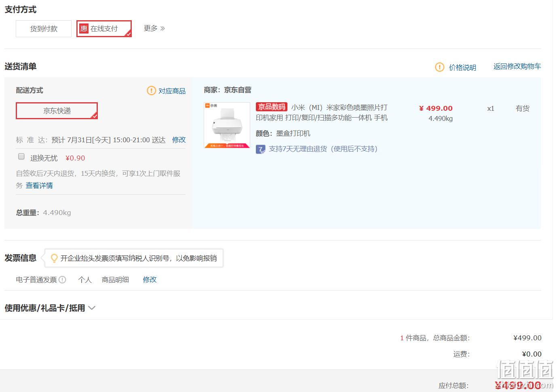Click the 京品数码 product tag
Screen dimensions: 557x392
(x=272, y=107)
